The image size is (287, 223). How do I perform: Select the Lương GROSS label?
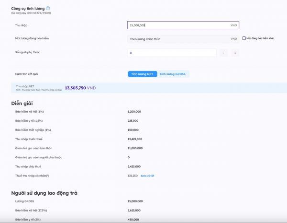(25, 201)
